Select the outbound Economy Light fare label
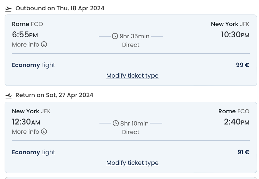 point(33,65)
